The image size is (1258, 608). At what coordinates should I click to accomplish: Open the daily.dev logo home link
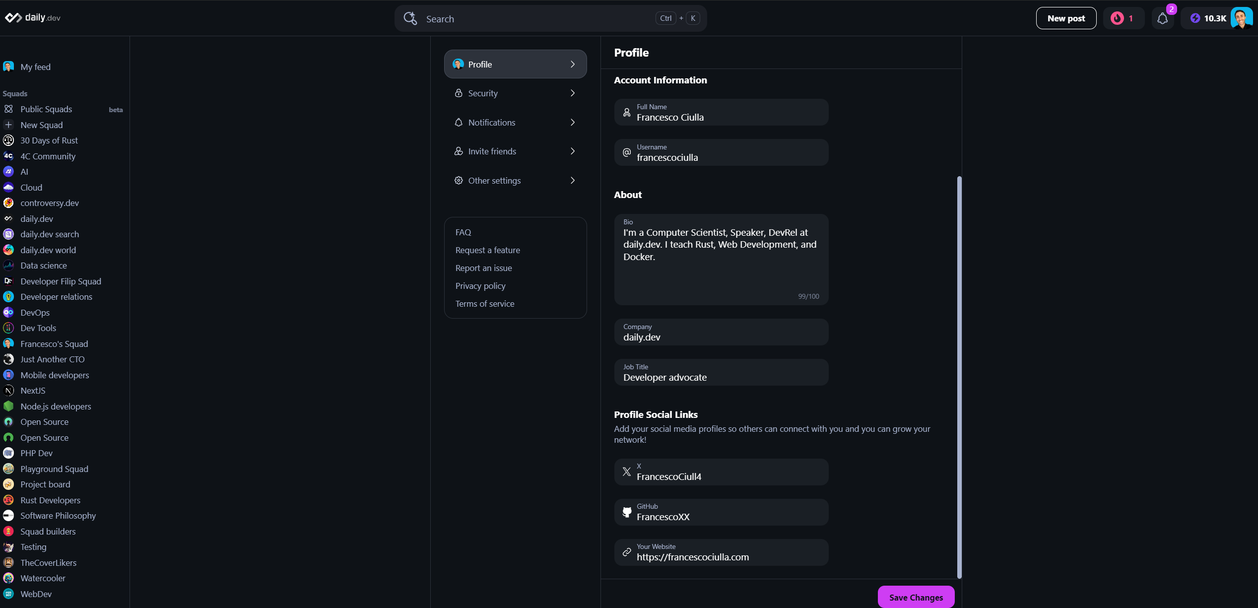pos(33,18)
